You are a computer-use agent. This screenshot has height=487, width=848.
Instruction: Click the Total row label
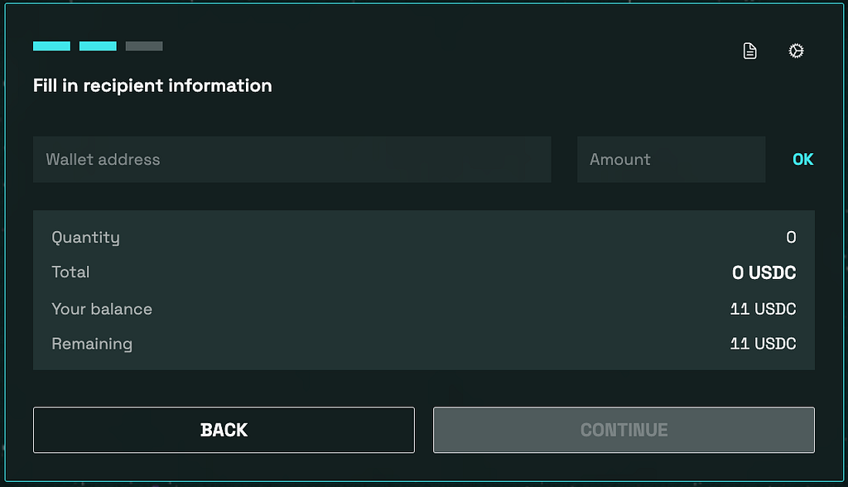click(70, 272)
